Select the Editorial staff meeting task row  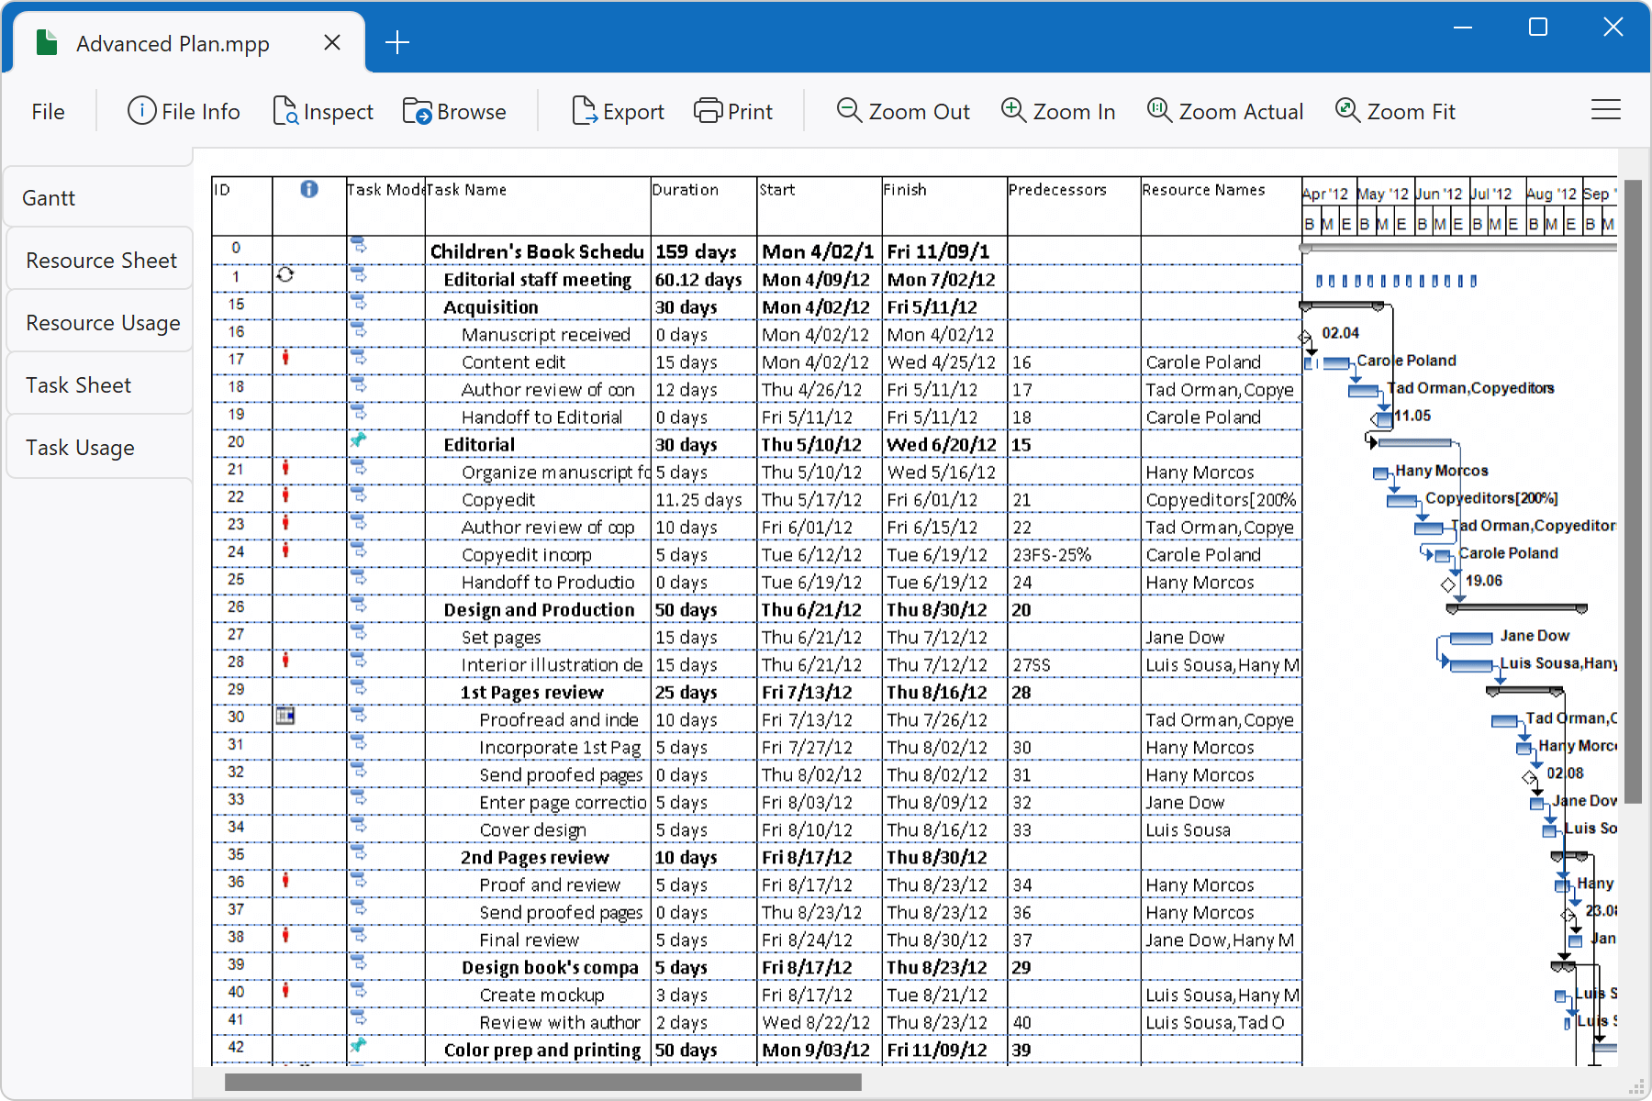tap(756, 279)
